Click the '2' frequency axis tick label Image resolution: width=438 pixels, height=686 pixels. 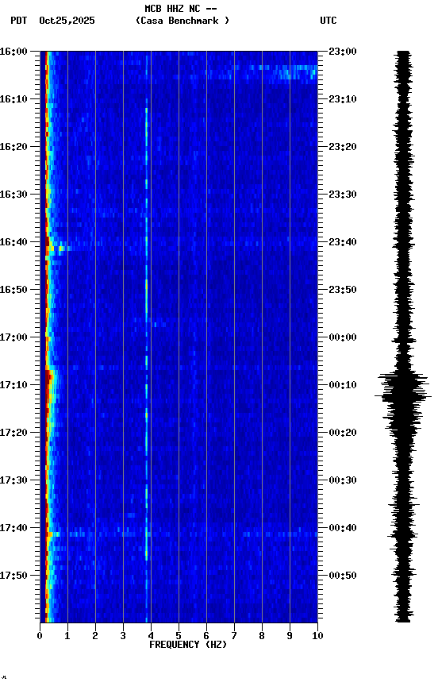click(95, 636)
